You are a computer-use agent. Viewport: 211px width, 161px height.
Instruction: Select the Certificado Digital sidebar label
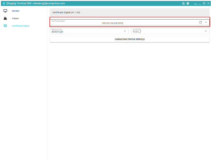tap(20, 26)
